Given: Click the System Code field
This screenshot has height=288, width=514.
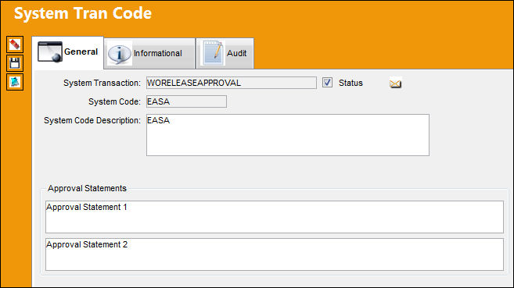Looking at the screenshot, I should tap(186, 101).
